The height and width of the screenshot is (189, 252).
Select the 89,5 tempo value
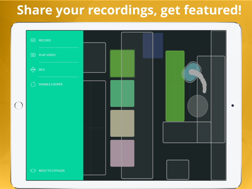(x=42, y=69)
